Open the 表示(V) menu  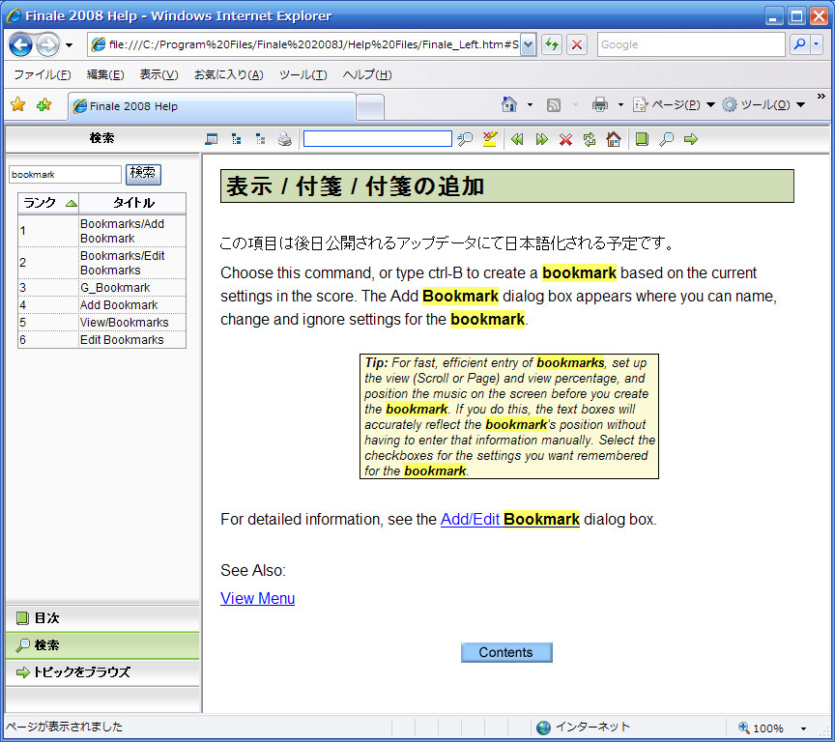[158, 74]
